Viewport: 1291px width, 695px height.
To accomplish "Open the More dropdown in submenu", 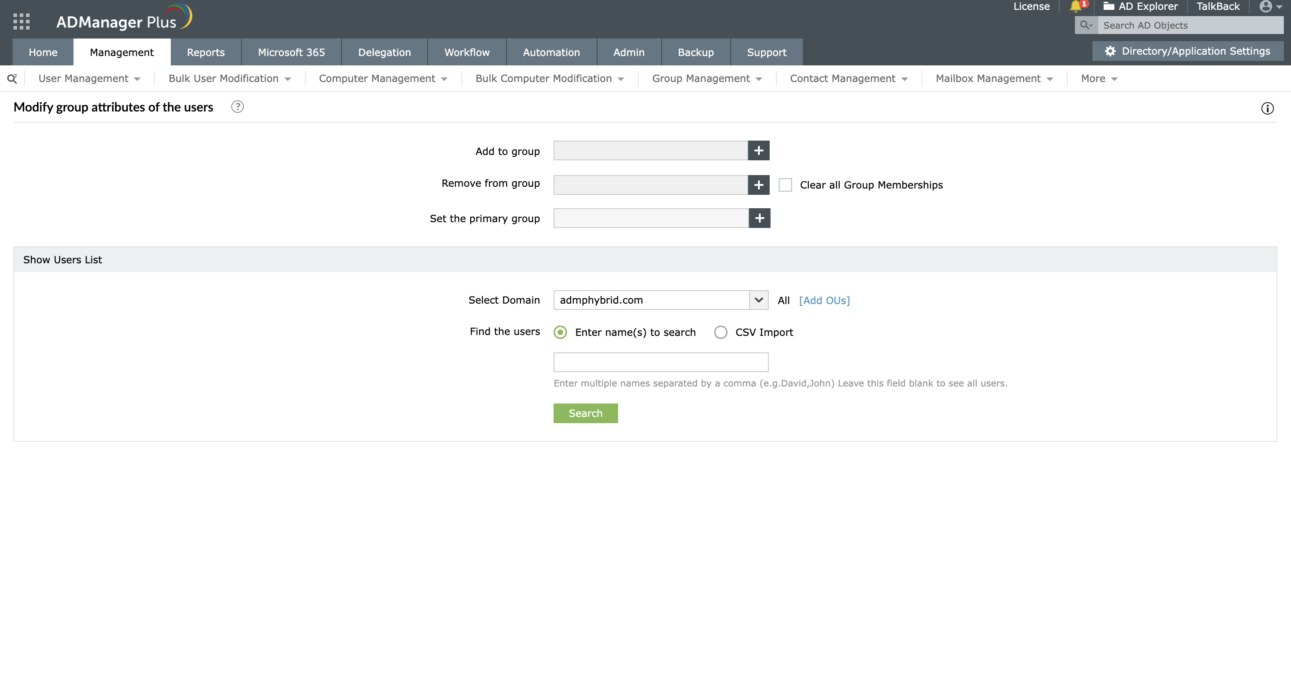I will click(x=1099, y=79).
